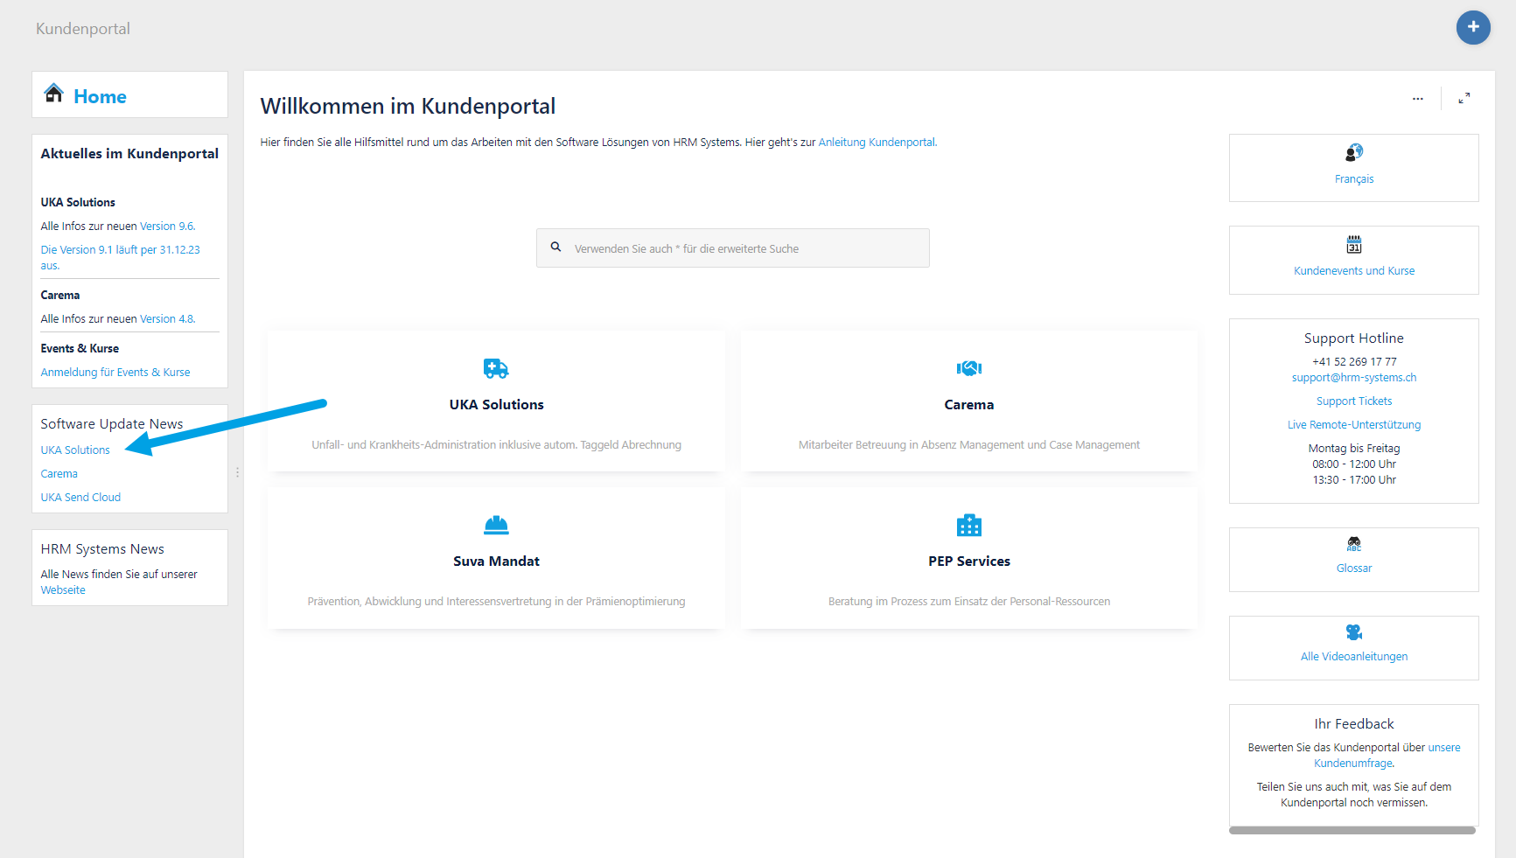Click the 'Events & Kurse' sidebar heading
This screenshot has height=858, width=1516.
tap(80, 348)
